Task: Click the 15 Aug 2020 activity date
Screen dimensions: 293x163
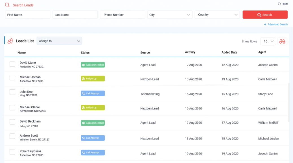Action: point(193,94)
